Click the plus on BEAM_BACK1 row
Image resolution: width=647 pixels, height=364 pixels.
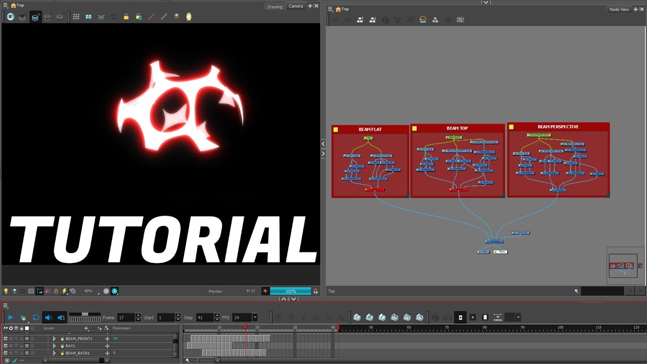tap(107, 353)
